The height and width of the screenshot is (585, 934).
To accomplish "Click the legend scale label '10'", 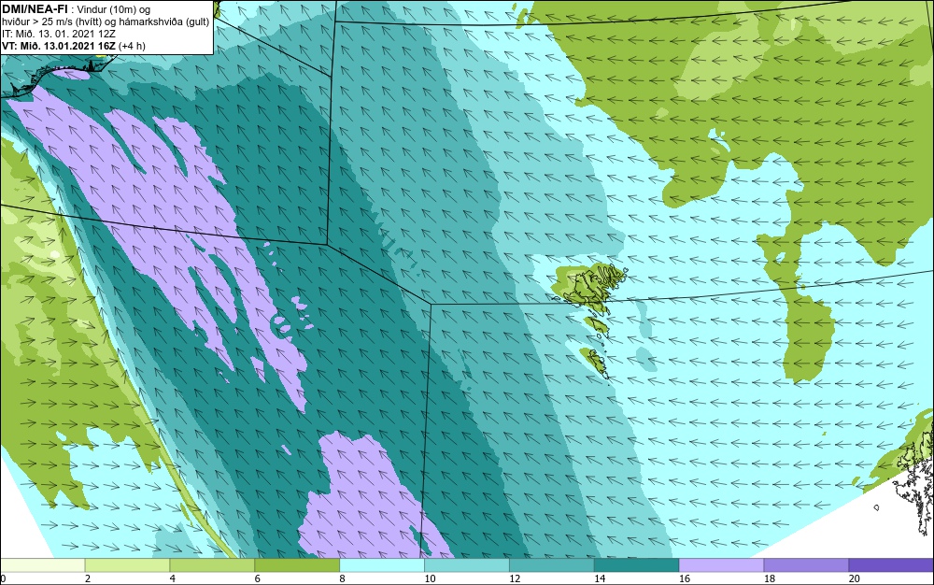I will [x=430, y=578].
